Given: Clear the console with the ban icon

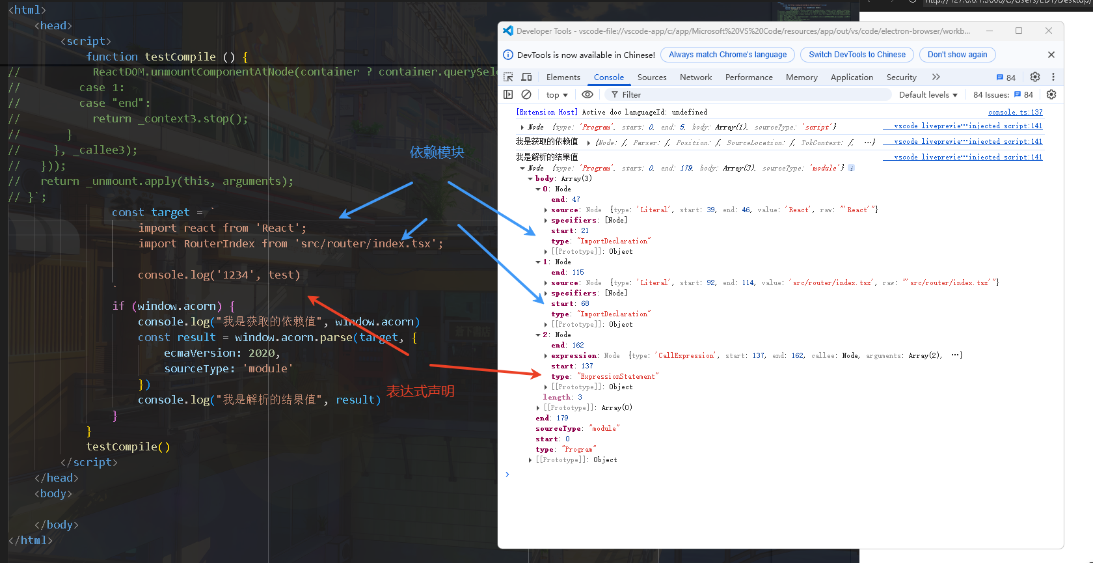Looking at the screenshot, I should [526, 94].
